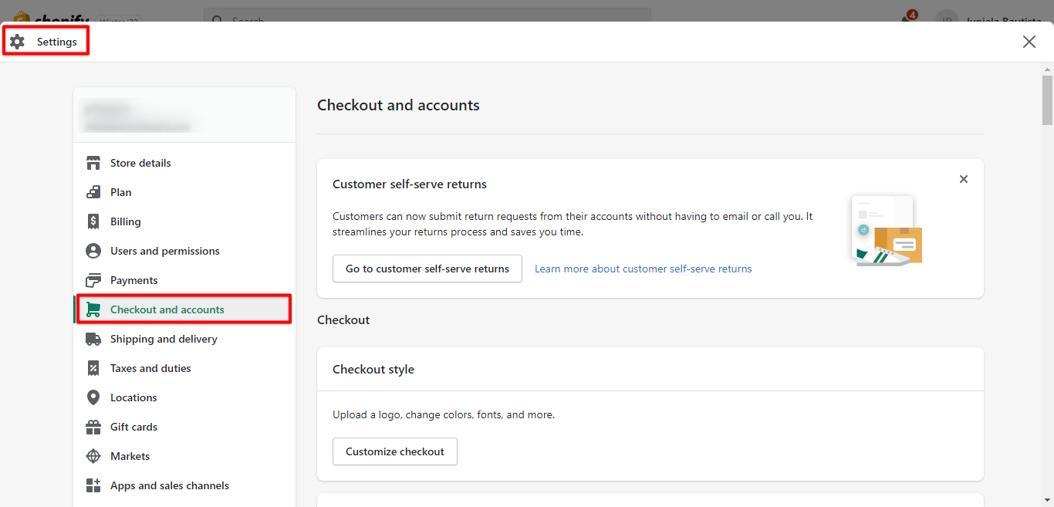Select Shipping and delivery settings
Viewport: 1054px width, 507px height.
(164, 339)
